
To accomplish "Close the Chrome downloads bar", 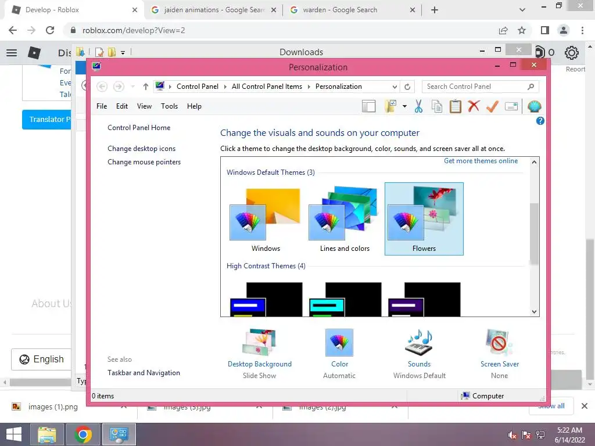I will (x=585, y=406).
